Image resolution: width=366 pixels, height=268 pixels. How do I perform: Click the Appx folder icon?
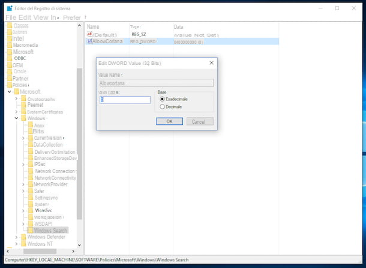(x=31, y=125)
